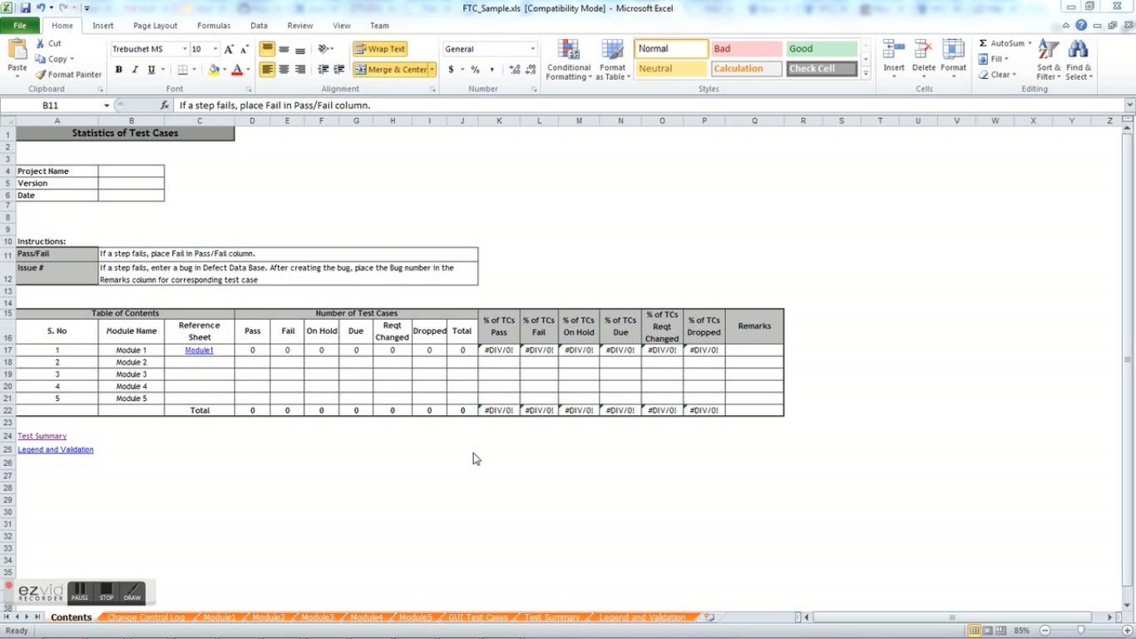Toggle Align Text Left
This screenshot has width=1136, height=639.
coord(268,70)
